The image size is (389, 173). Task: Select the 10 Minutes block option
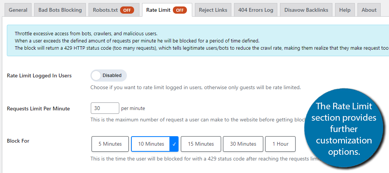point(151,144)
